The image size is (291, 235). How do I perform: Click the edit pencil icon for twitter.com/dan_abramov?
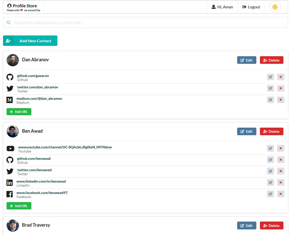pyautogui.click(x=270, y=88)
